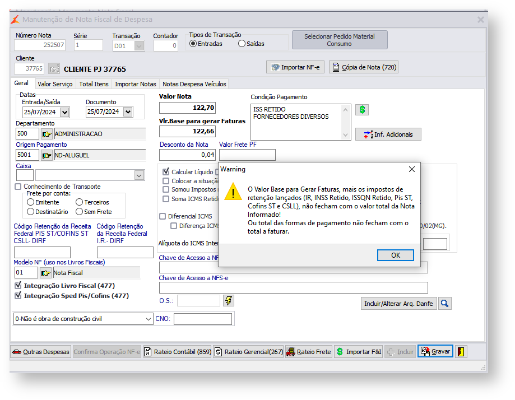The image size is (515, 400).
Task: Click the exit door icon next to Gravar
Action: click(461, 352)
